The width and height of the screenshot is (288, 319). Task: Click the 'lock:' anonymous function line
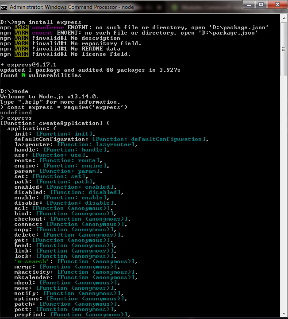(x=65, y=256)
